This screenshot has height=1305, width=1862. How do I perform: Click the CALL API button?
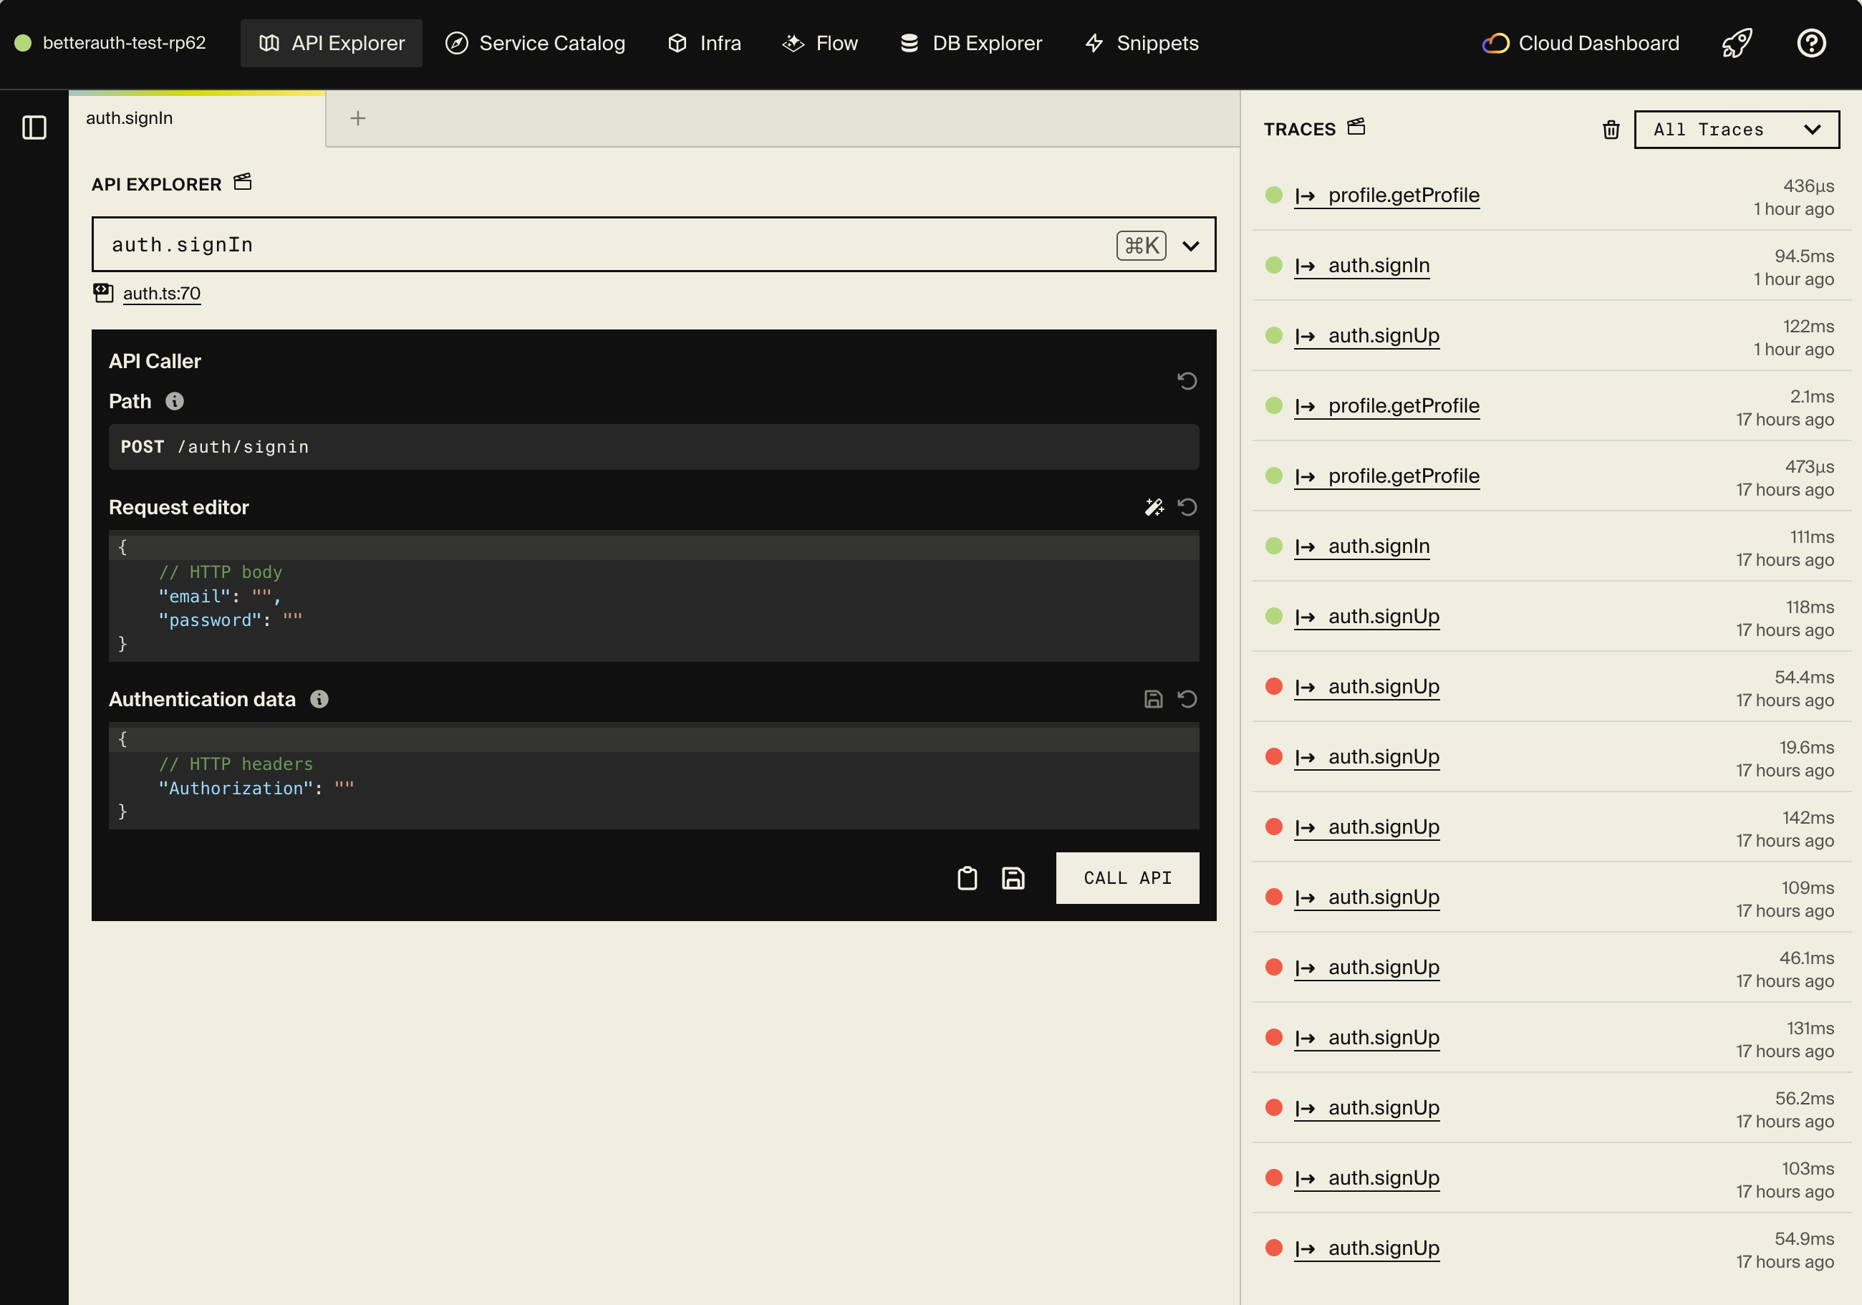pyautogui.click(x=1127, y=877)
